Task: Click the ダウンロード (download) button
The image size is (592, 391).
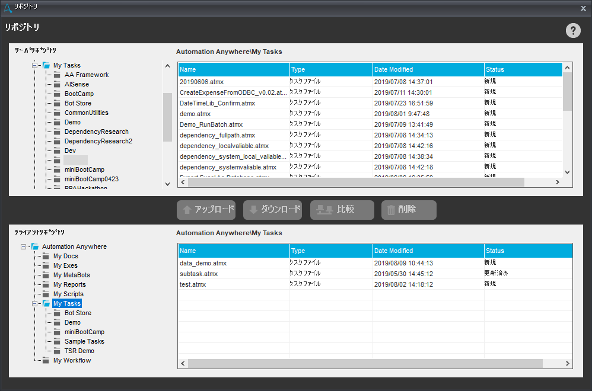Action: tap(273, 210)
